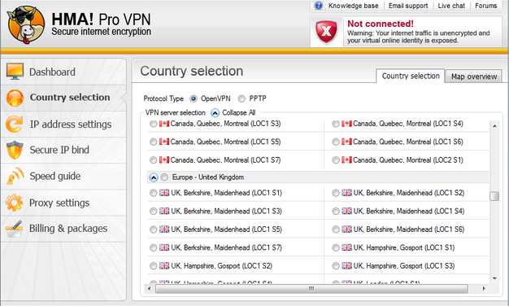
Task: Select UK, Berkshire, Maidenhead (LOC1 S2) server
Action: (x=336, y=193)
